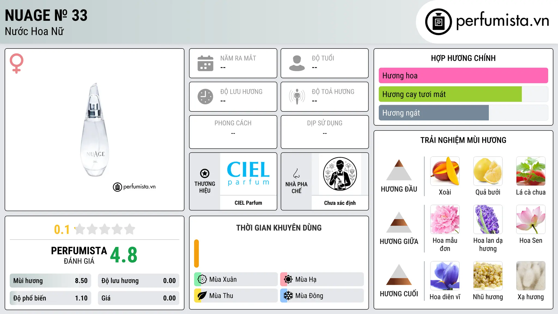Click the perfumer illustration icon

click(340, 174)
